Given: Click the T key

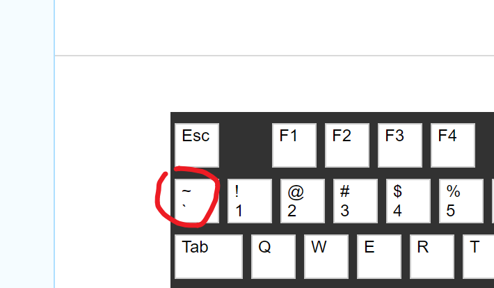Looking at the screenshot, I should (478, 257).
